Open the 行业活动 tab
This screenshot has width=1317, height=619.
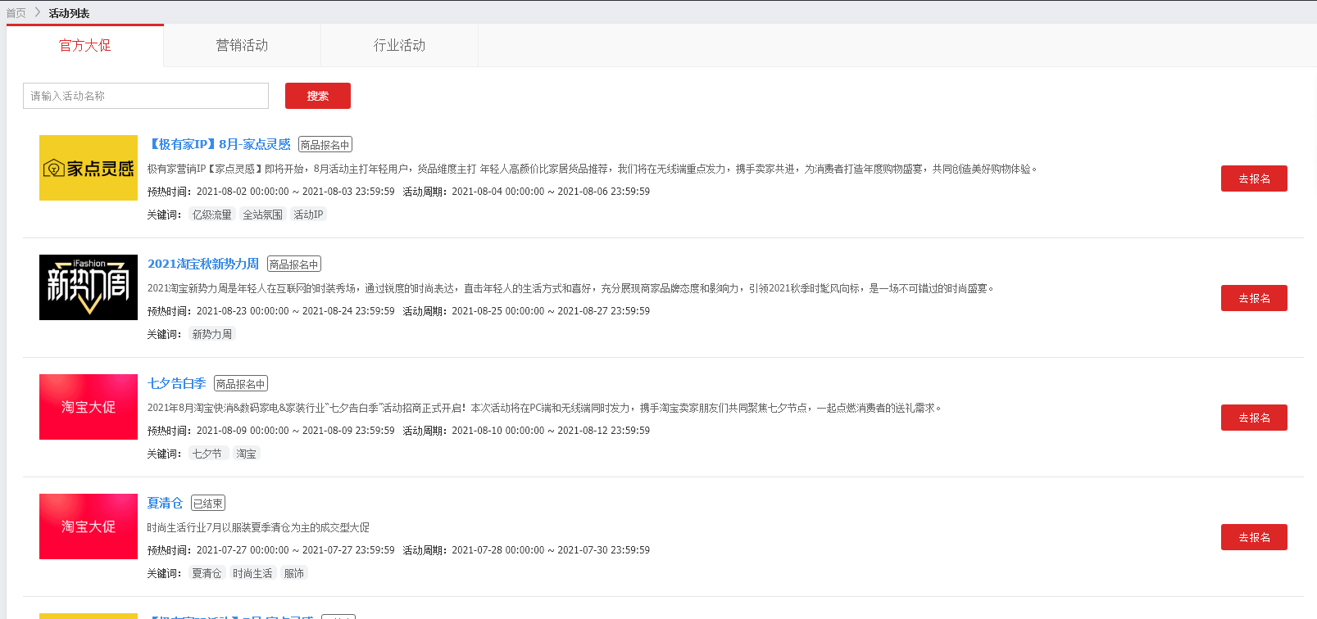[400, 46]
